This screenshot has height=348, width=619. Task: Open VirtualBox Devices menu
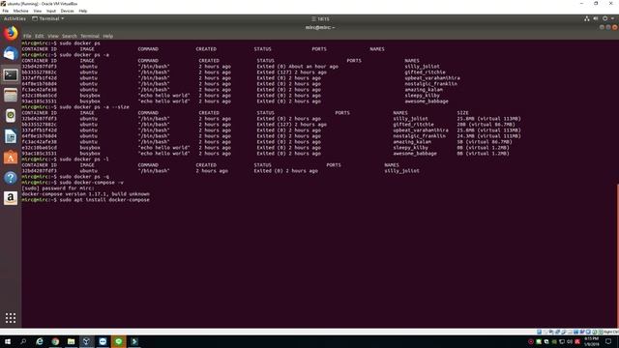coord(67,11)
